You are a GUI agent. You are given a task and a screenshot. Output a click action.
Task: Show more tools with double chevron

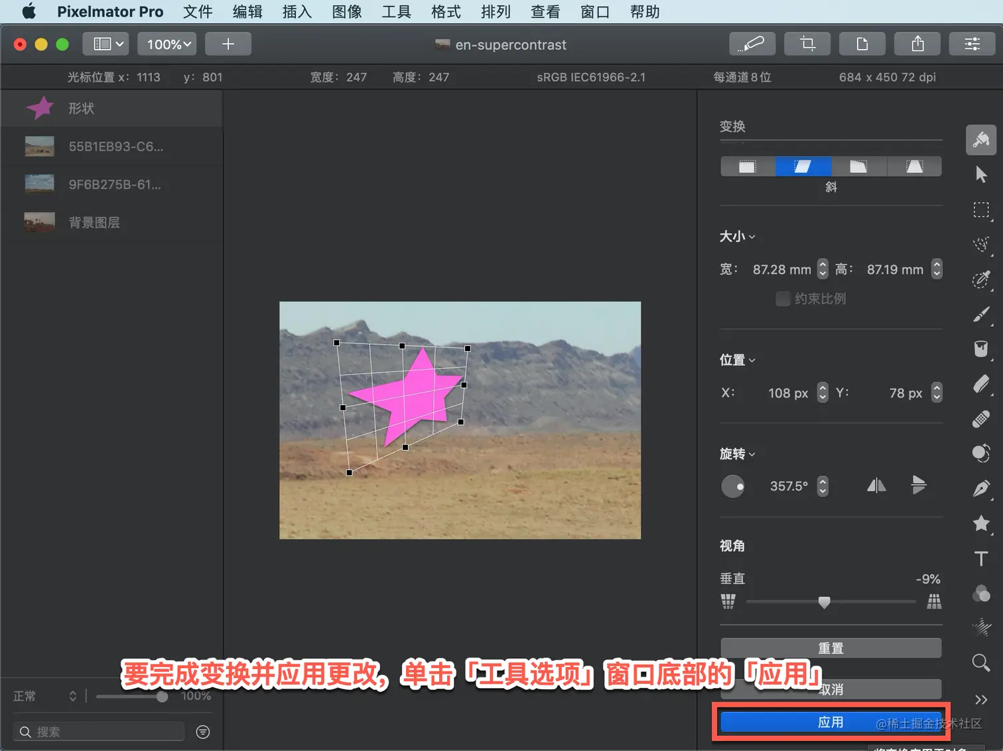coord(981,700)
